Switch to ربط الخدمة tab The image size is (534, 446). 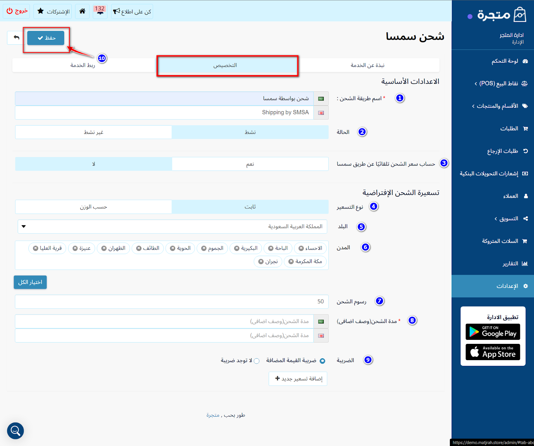point(82,65)
